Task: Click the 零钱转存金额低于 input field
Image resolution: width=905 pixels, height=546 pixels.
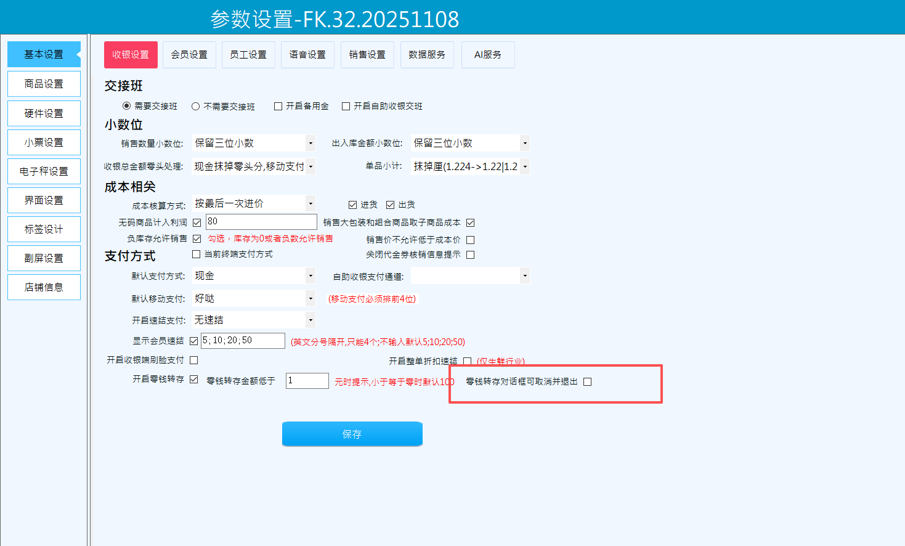Action: coord(307,381)
